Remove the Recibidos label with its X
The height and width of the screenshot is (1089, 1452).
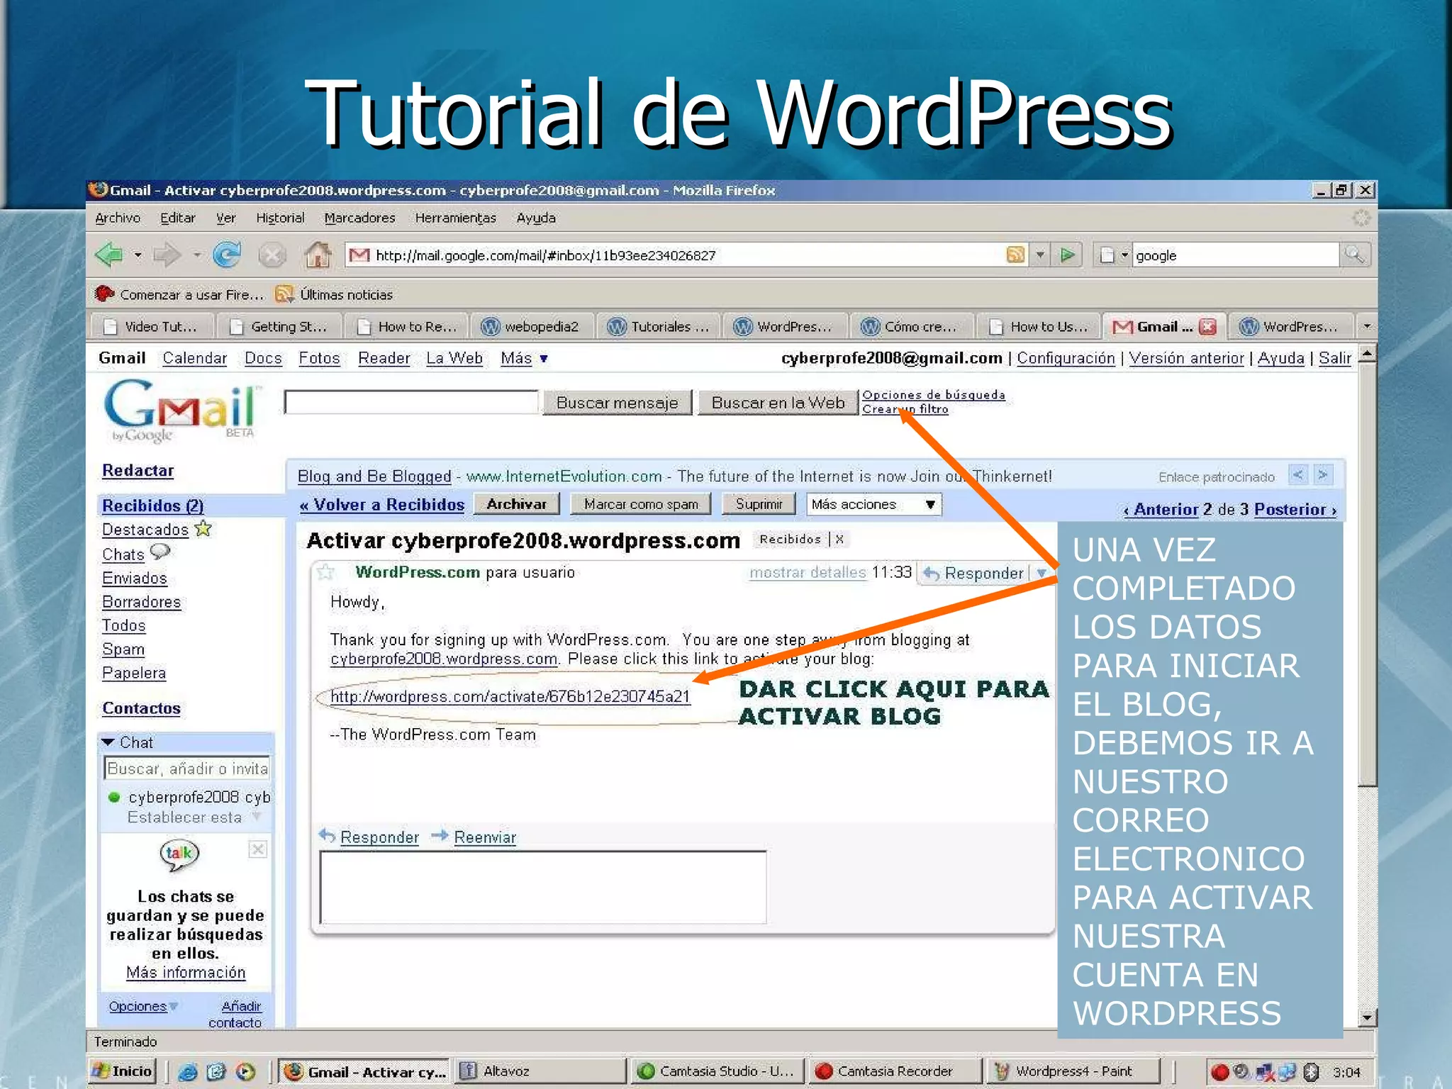click(x=839, y=540)
